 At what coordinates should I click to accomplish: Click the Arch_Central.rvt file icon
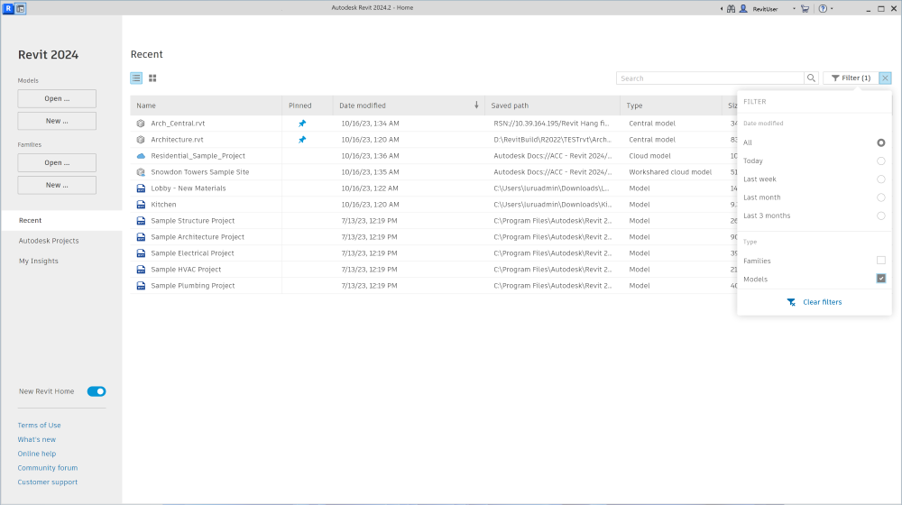tap(141, 123)
